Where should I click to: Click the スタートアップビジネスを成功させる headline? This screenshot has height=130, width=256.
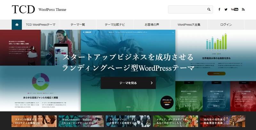[x=128, y=57]
